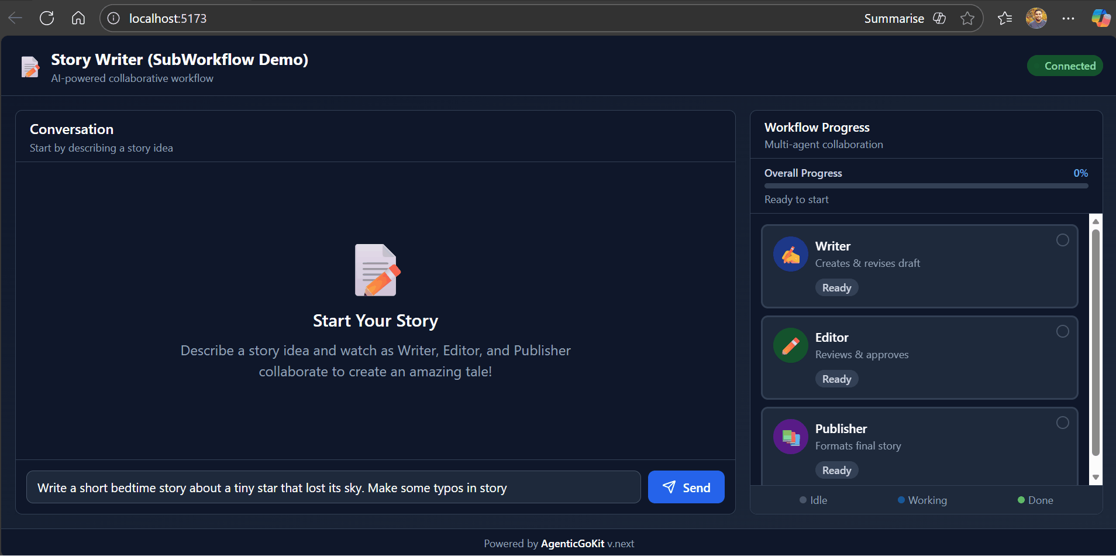Reload the page using the refresh icon
This screenshot has width=1116, height=556.
[47, 18]
